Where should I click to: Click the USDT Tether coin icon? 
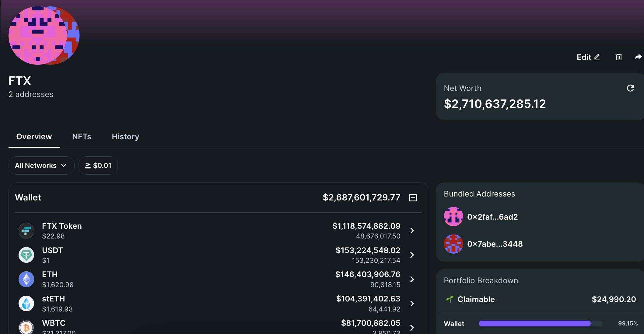click(26, 255)
